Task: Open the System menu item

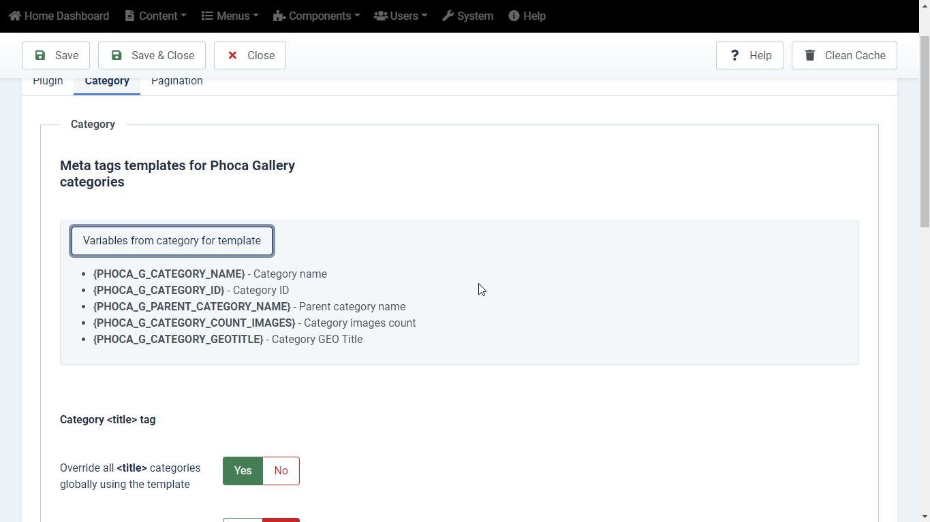Action: pos(468,16)
